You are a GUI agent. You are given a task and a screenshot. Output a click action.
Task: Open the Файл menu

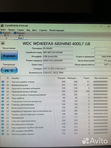[x=3, y=30]
